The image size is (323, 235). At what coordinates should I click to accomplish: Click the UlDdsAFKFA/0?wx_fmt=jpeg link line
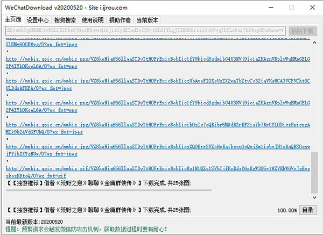point(39,88)
